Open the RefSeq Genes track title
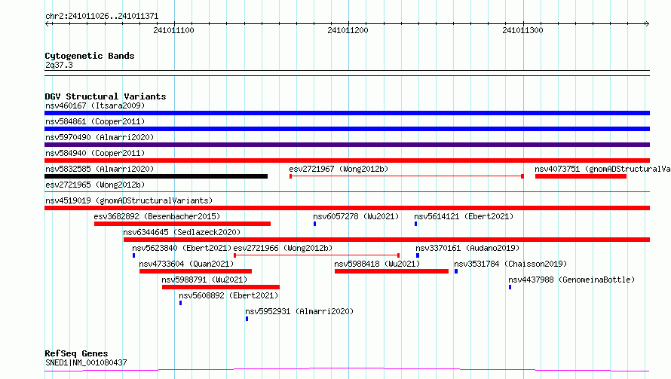 coord(76,353)
